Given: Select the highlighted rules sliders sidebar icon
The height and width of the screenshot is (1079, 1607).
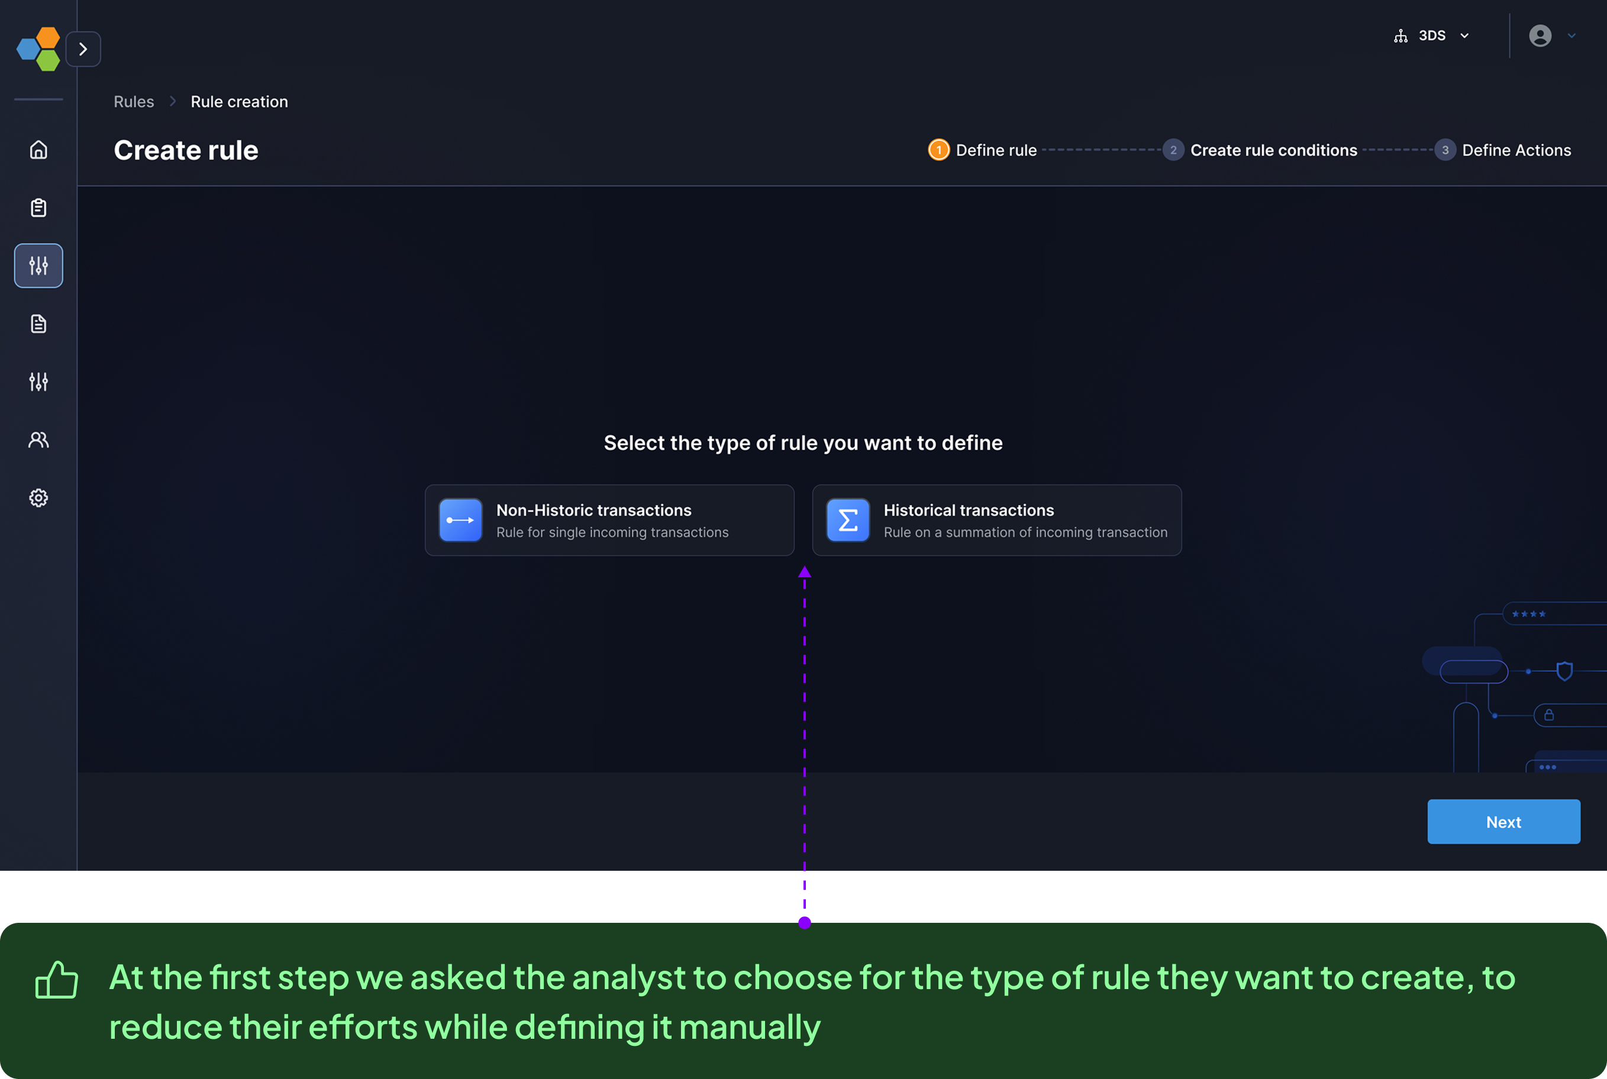Looking at the screenshot, I should coord(38,266).
